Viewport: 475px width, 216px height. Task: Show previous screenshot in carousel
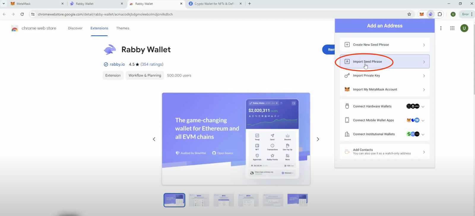(154, 139)
